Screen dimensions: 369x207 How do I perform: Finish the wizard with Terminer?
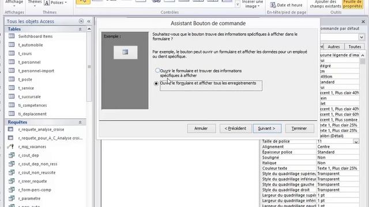pos(299,128)
